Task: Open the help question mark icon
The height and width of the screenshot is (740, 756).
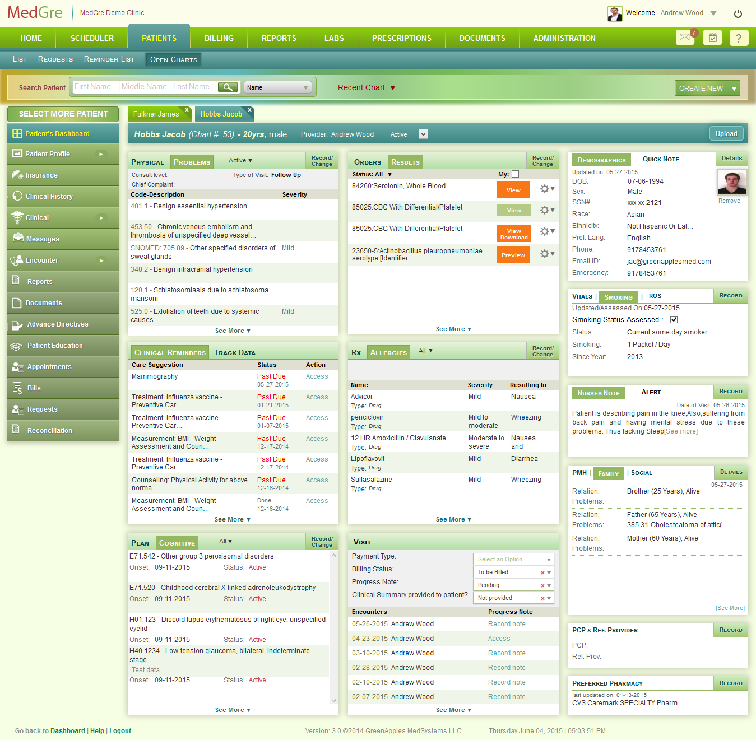Action: (x=739, y=38)
